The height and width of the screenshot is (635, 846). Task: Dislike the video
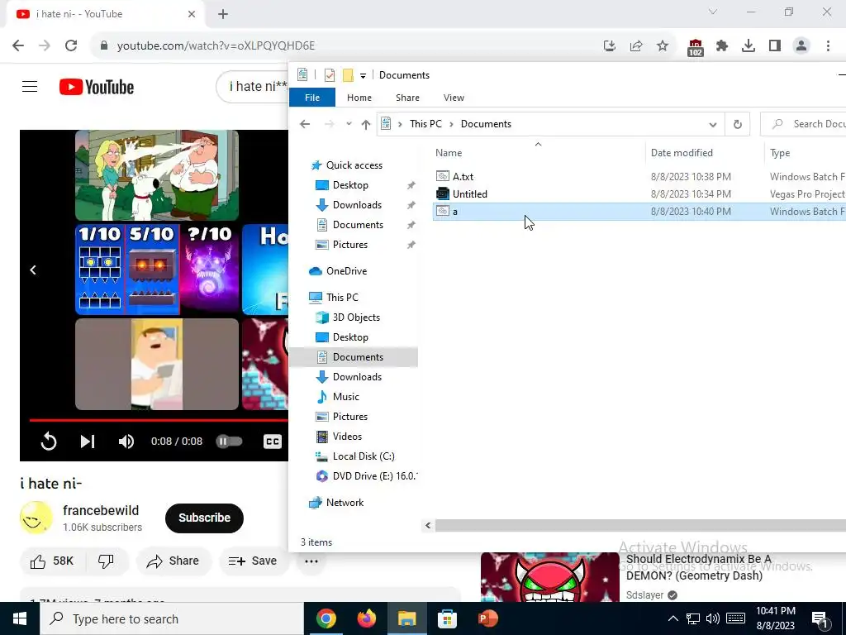[x=107, y=561]
